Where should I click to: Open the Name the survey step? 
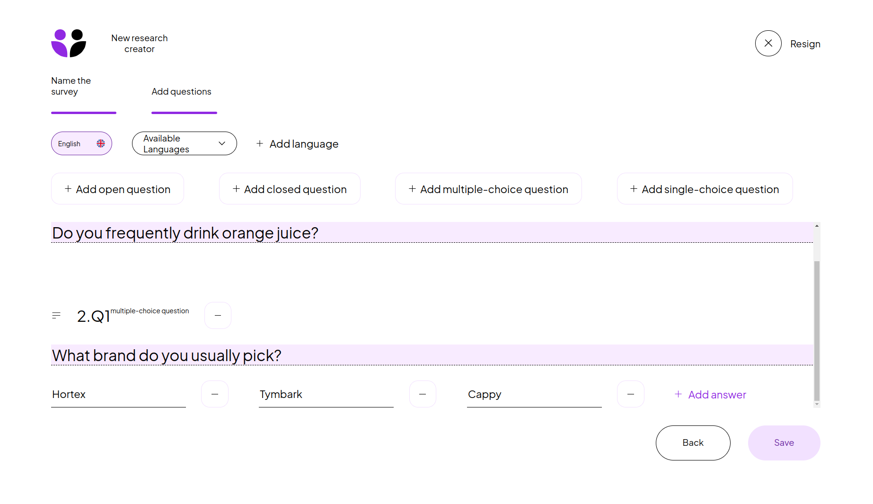point(71,87)
